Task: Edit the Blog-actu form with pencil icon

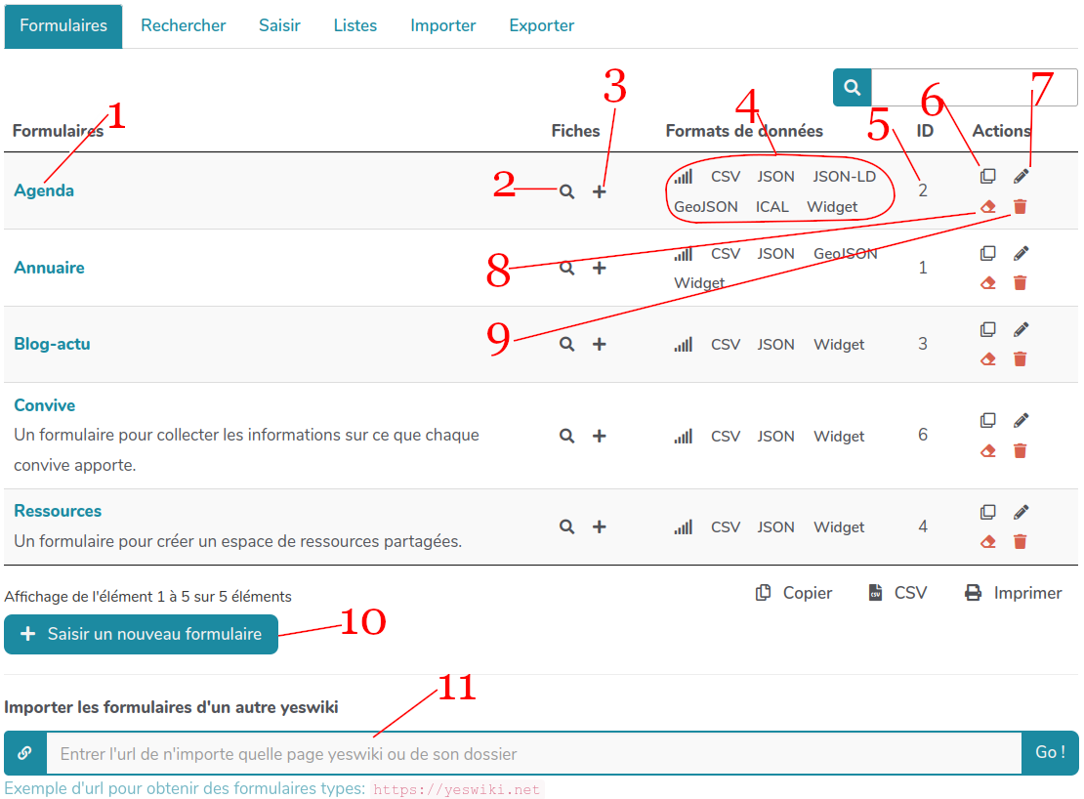Action: click(x=1021, y=330)
